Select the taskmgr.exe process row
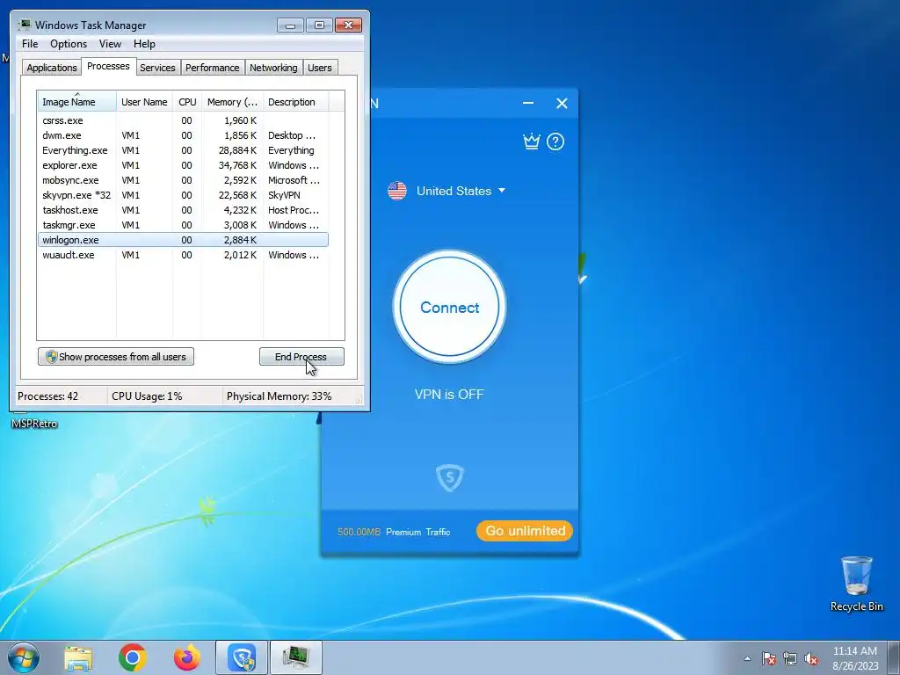Image resolution: width=900 pixels, height=675 pixels. click(x=183, y=225)
